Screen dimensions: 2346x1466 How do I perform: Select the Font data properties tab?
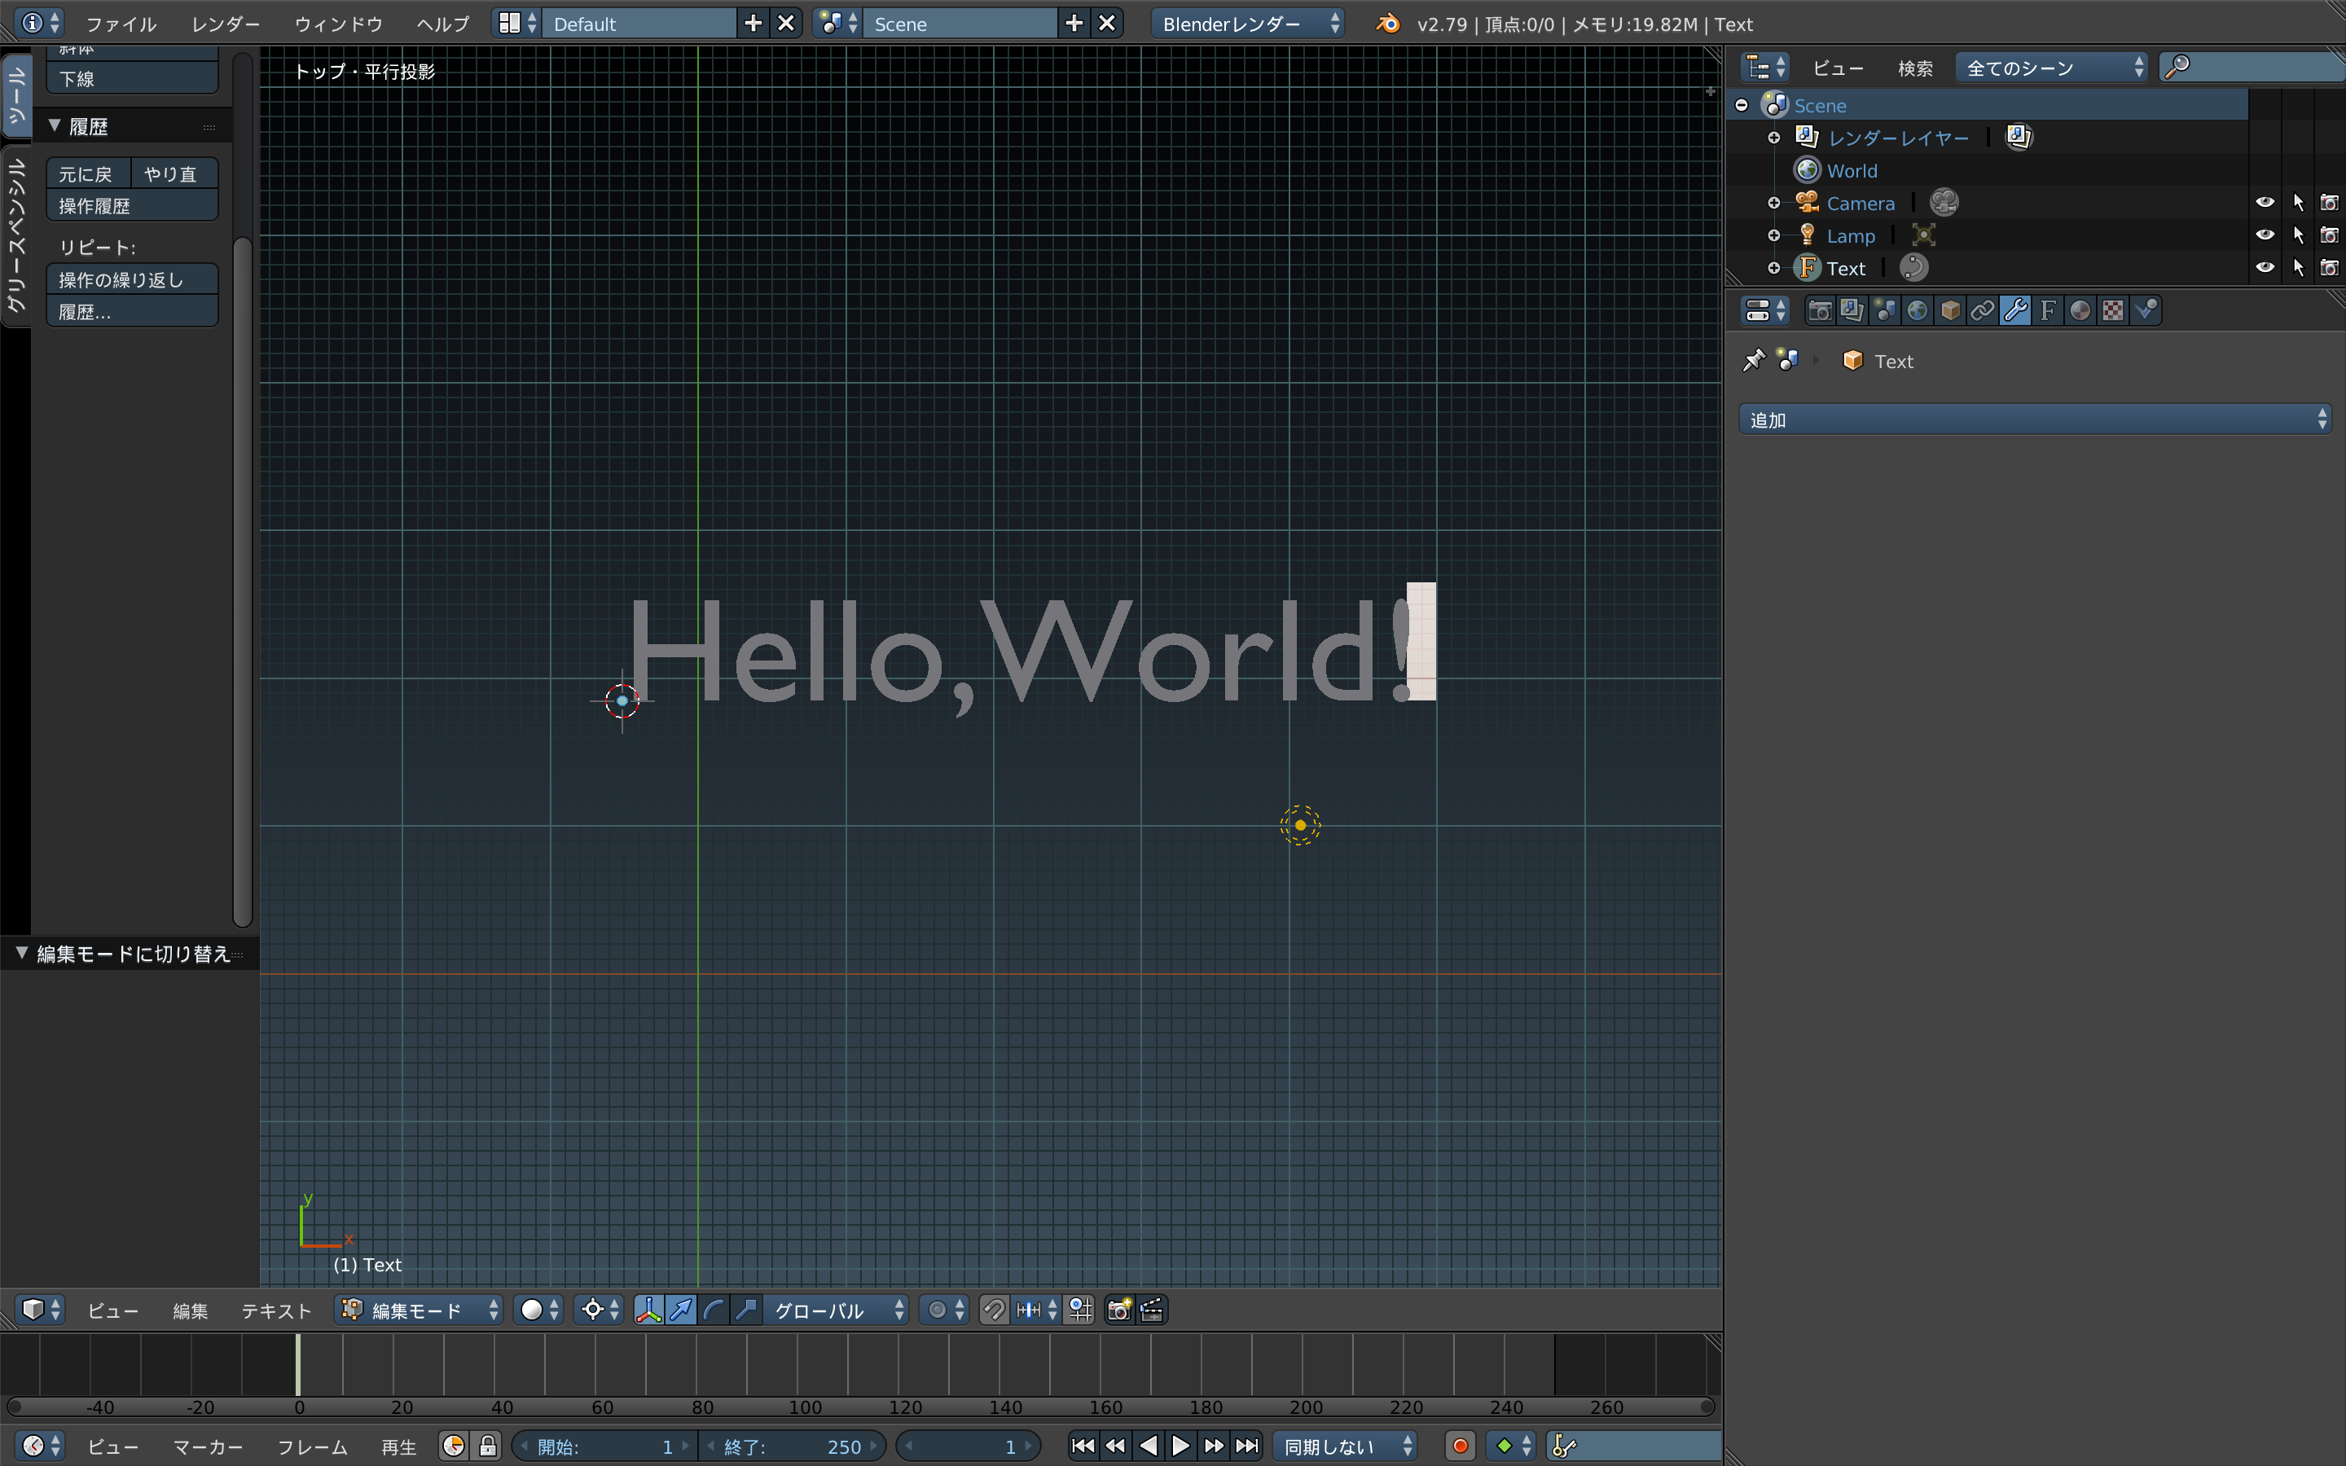[2049, 310]
